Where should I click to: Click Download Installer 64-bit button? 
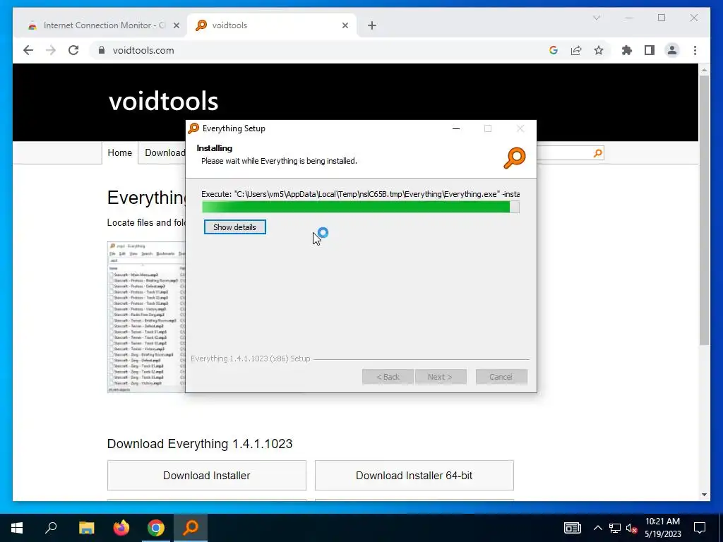tap(414, 475)
